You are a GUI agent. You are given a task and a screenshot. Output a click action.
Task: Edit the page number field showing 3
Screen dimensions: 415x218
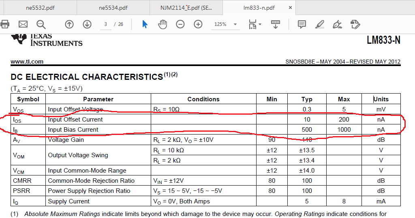coord(106,24)
